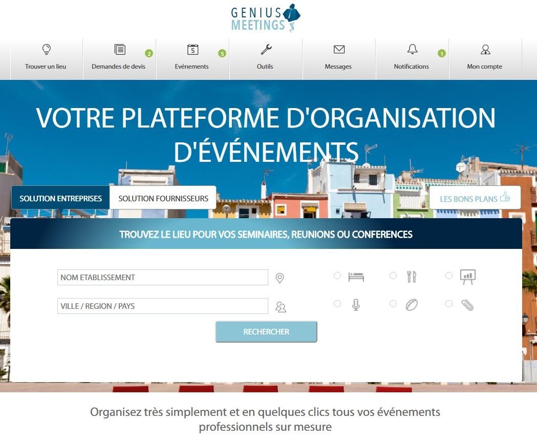The image size is (537, 442).
Task: Open Les Bons Plans button
Action: click(475, 198)
